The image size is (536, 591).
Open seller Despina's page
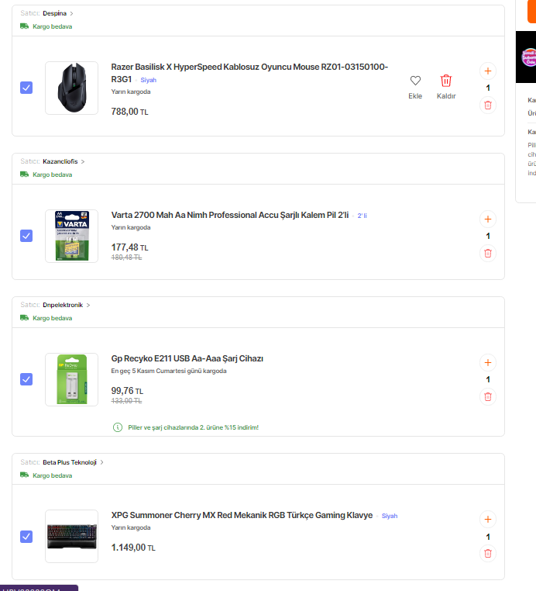(x=54, y=13)
